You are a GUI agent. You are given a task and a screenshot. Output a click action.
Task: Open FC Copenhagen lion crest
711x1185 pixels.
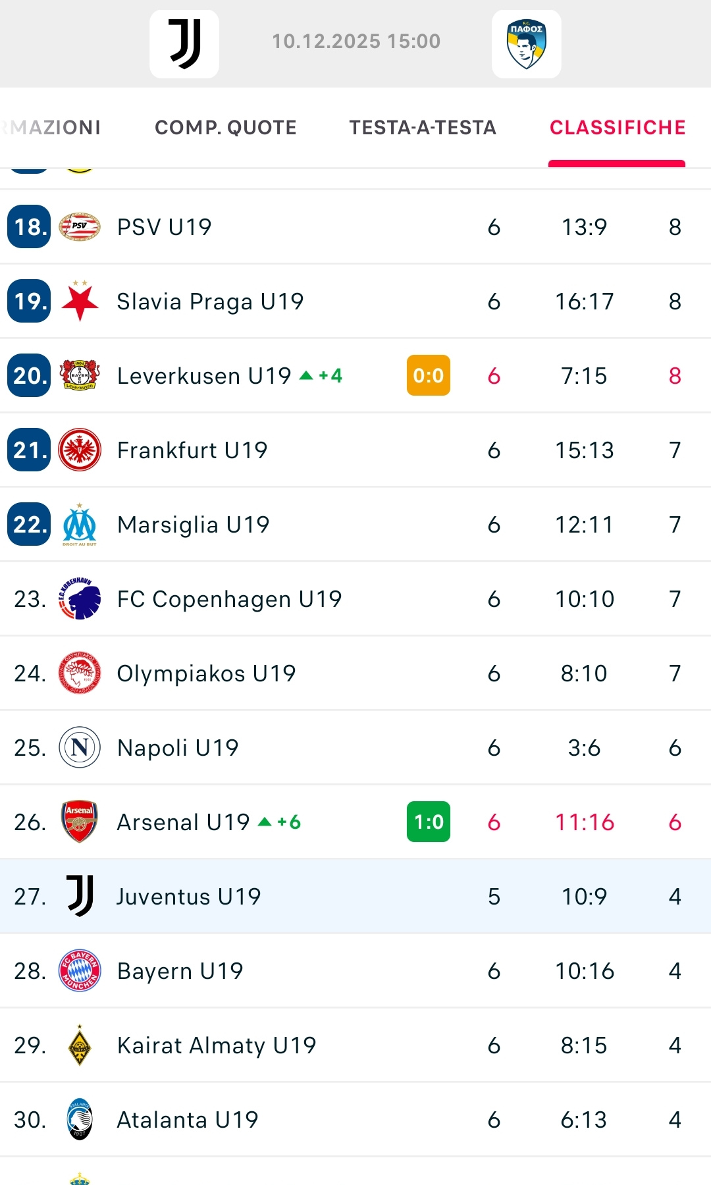pyautogui.click(x=80, y=599)
